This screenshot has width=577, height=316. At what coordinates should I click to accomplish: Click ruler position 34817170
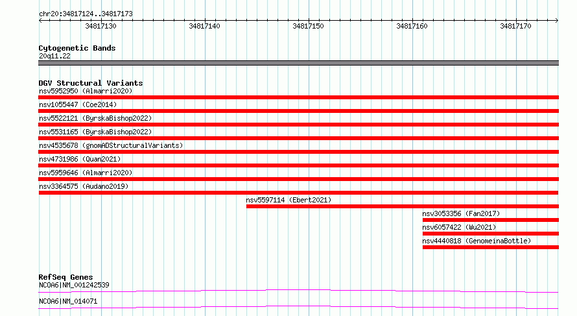(515, 26)
